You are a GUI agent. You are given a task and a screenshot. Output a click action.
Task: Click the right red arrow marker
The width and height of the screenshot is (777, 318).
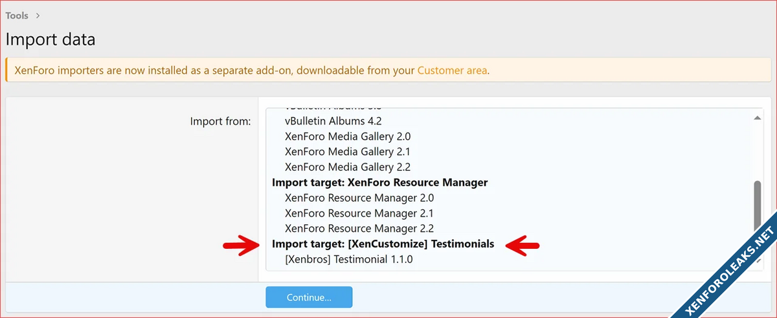click(523, 245)
